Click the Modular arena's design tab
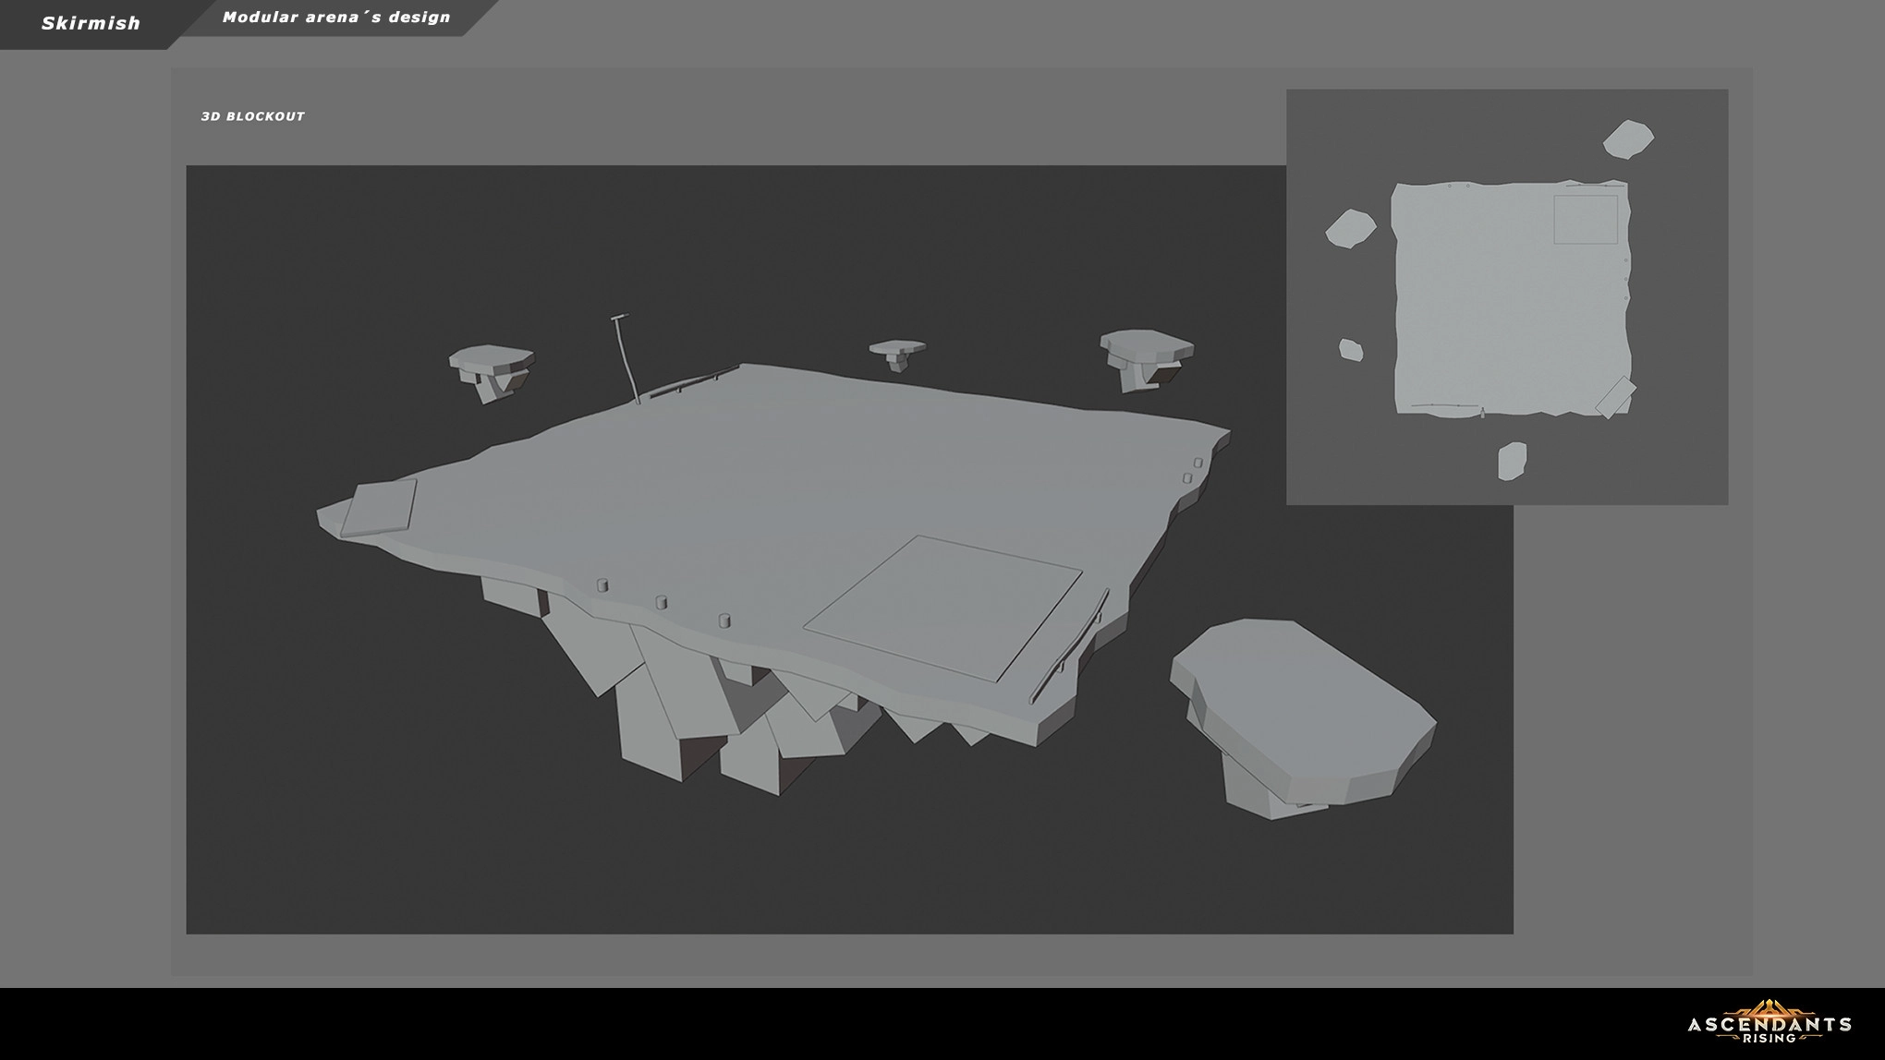Viewport: 1885px width, 1060px height. point(336,18)
